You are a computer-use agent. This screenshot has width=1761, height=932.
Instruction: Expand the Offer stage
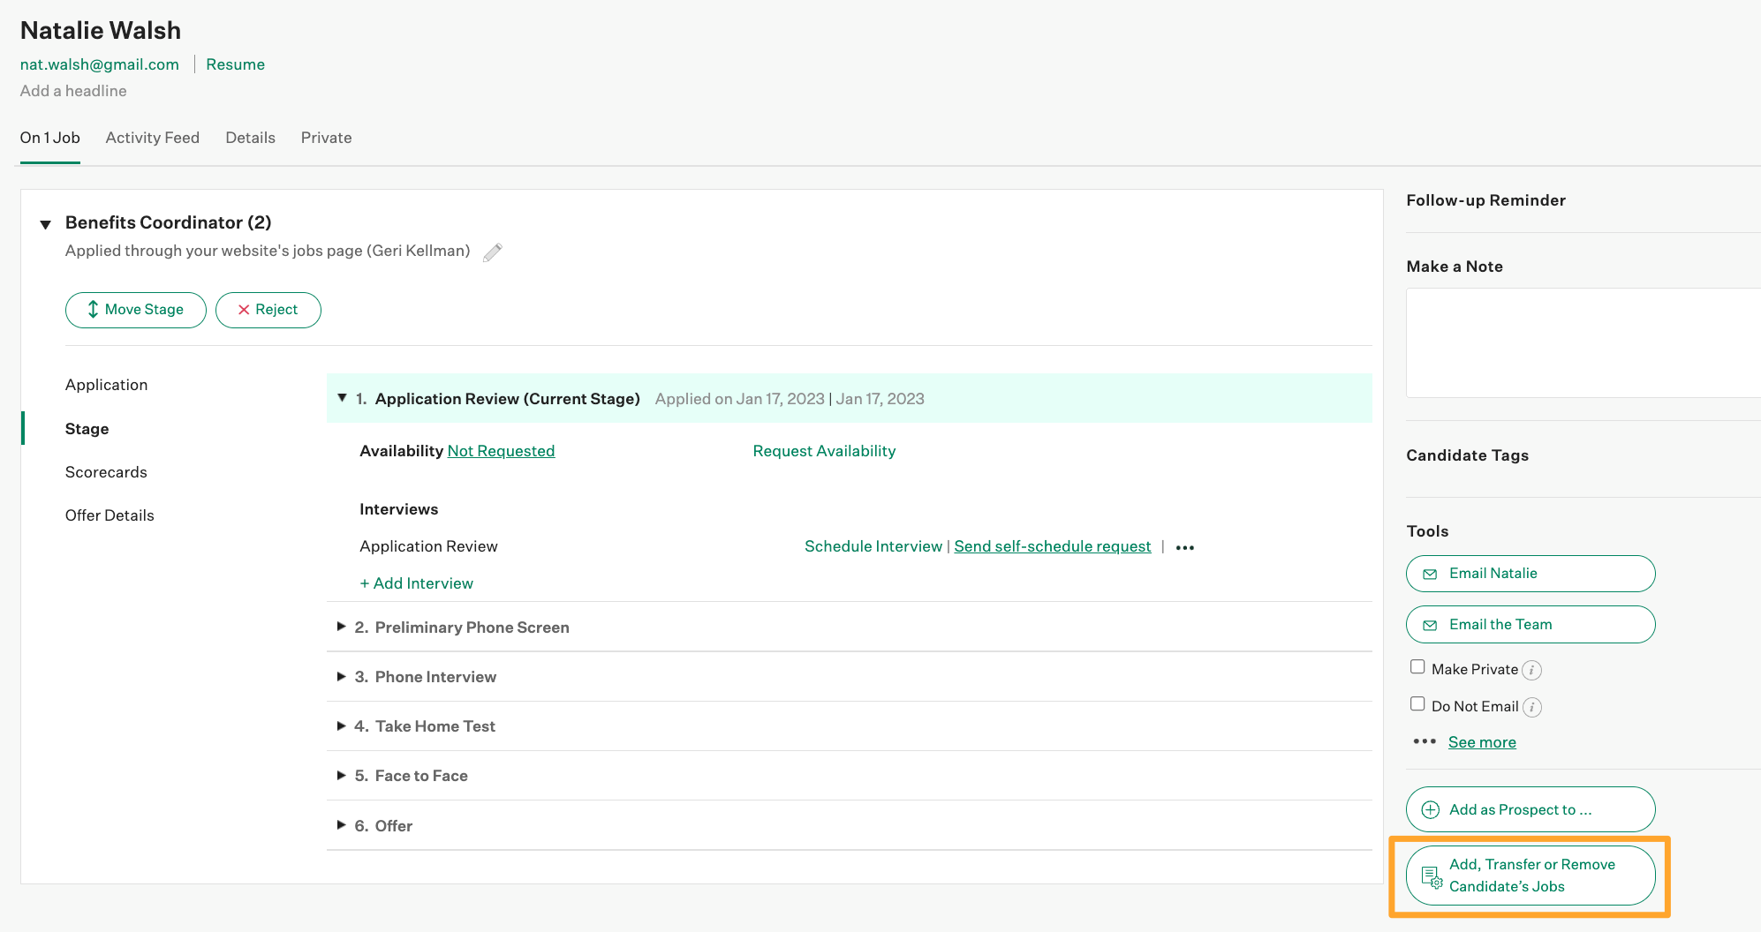pyautogui.click(x=341, y=825)
